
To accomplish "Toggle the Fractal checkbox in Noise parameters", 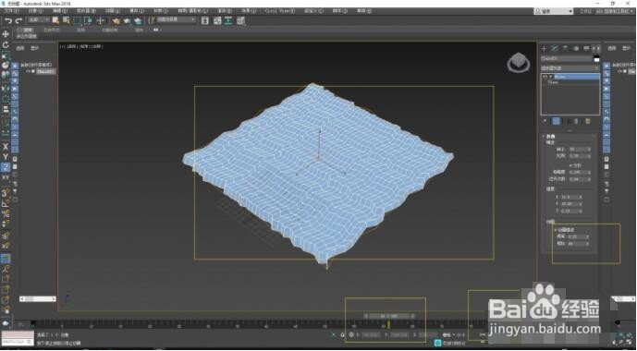I will [x=570, y=165].
